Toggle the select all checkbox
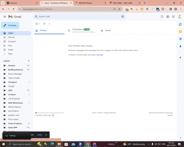The height and width of the screenshot is (147, 184). tap(36, 24)
